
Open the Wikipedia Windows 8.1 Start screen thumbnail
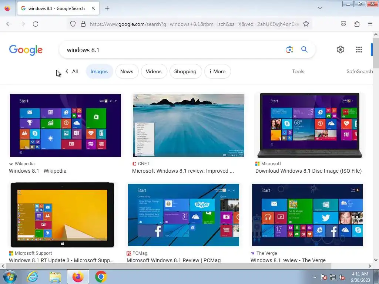click(x=65, y=126)
